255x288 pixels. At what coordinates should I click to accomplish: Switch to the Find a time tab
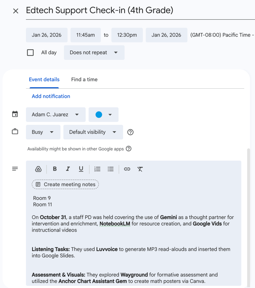pos(84,79)
